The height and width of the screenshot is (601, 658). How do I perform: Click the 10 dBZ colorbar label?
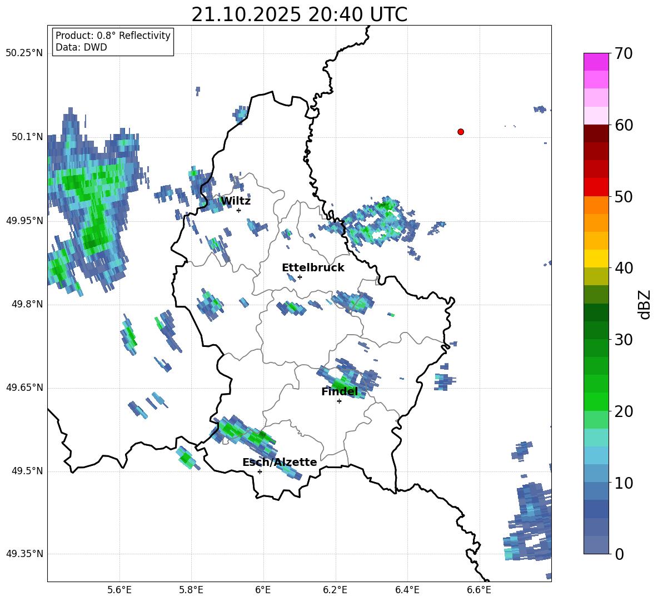click(624, 483)
